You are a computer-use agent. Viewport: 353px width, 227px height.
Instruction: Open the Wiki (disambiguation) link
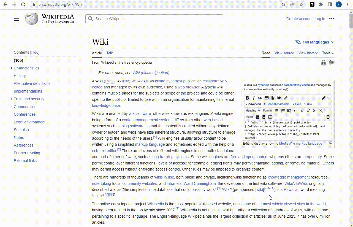[151, 73]
